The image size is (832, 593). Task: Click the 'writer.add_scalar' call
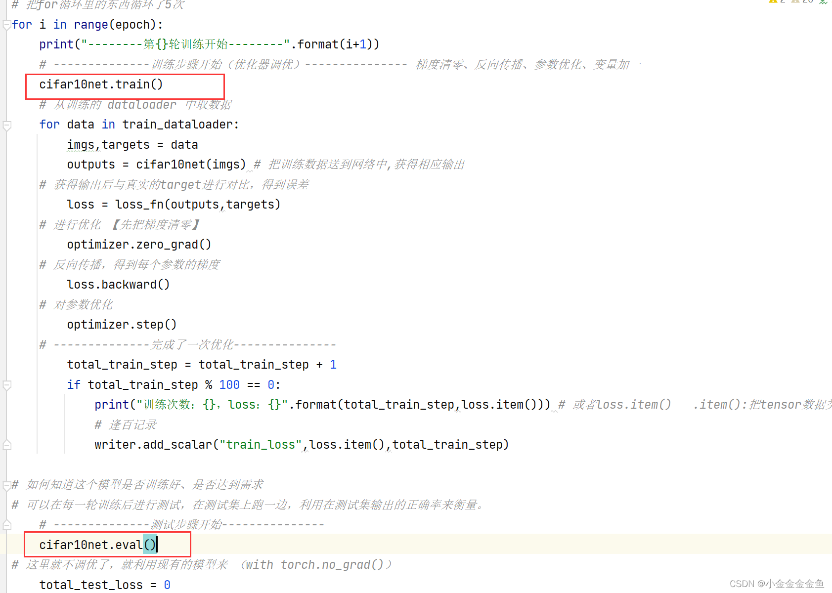click(x=302, y=445)
